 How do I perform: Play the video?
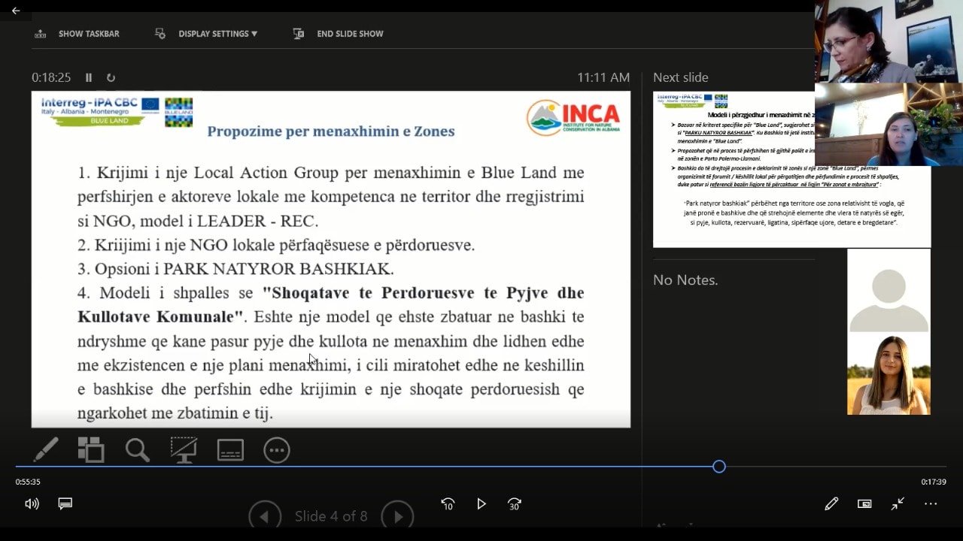point(481,504)
